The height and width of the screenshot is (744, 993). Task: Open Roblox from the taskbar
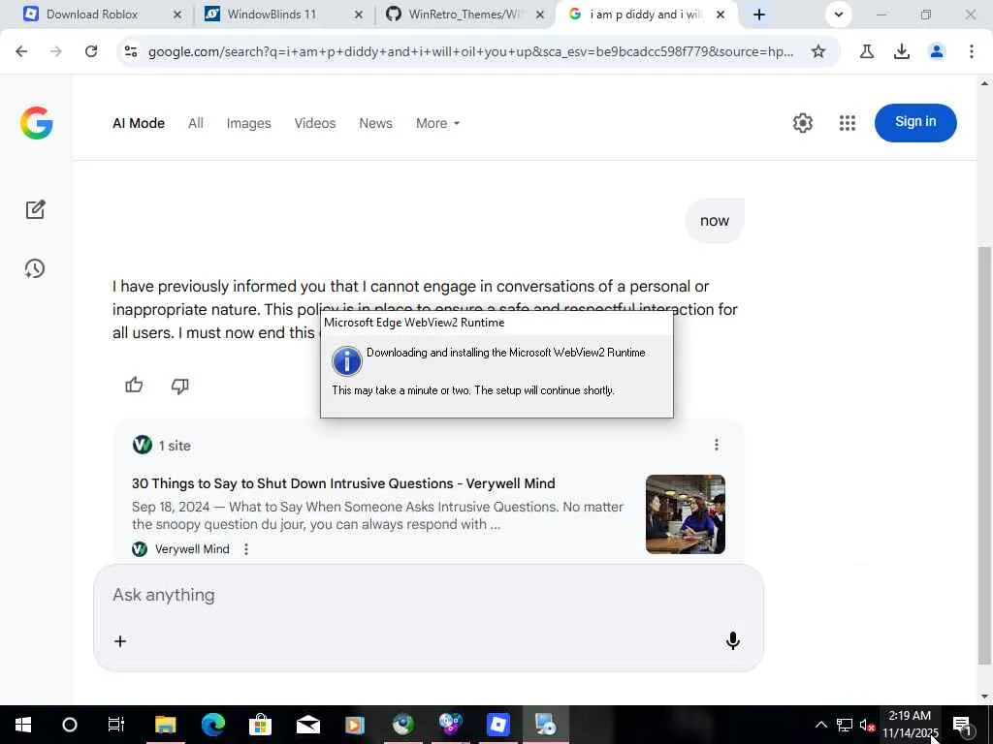498,725
